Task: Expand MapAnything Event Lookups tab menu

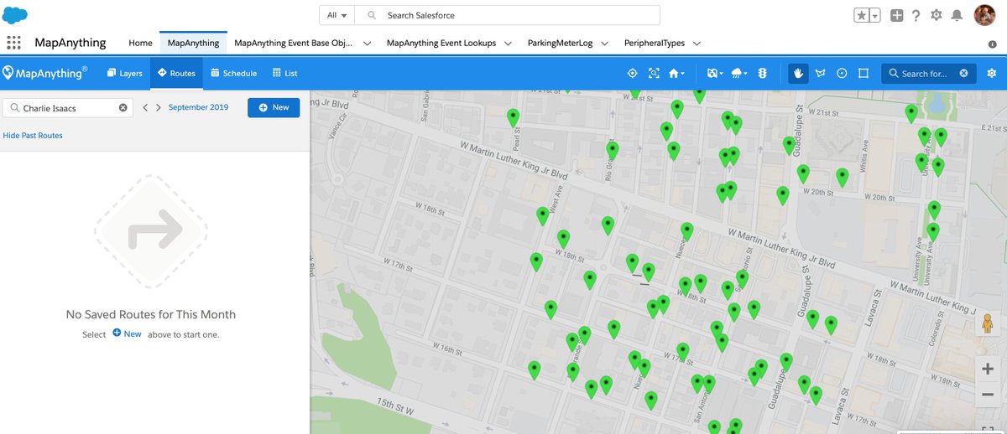Action: (508, 44)
